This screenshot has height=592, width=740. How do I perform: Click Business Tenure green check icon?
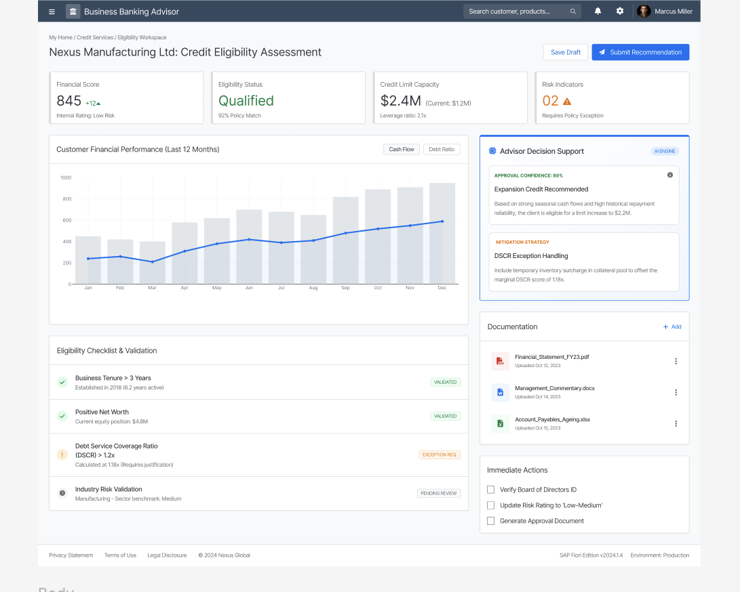tap(62, 382)
